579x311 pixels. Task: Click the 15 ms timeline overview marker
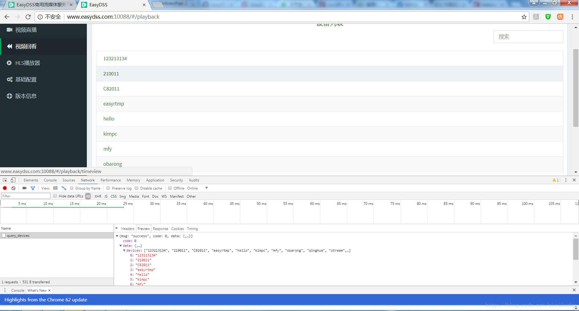click(x=74, y=204)
